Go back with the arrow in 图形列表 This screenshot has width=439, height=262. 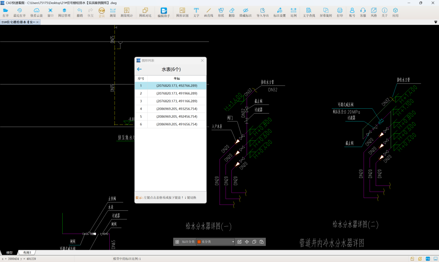pos(139,69)
